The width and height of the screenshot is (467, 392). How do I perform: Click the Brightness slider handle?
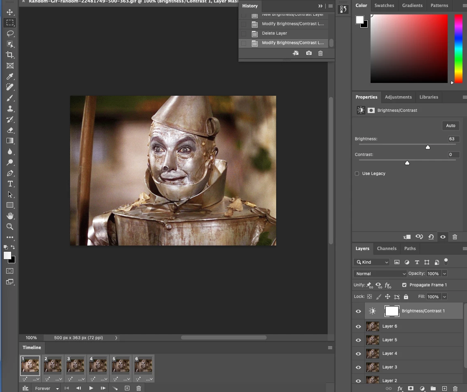tap(428, 147)
